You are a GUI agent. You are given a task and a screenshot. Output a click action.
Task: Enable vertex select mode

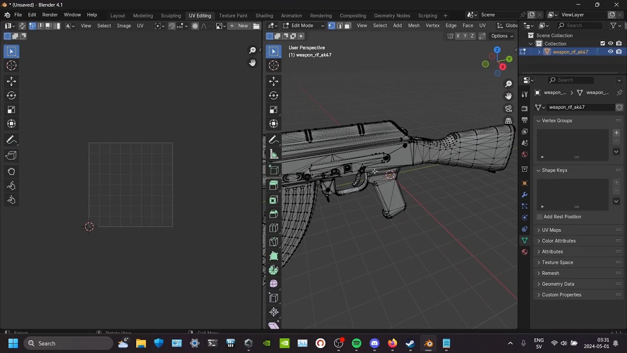(332, 25)
